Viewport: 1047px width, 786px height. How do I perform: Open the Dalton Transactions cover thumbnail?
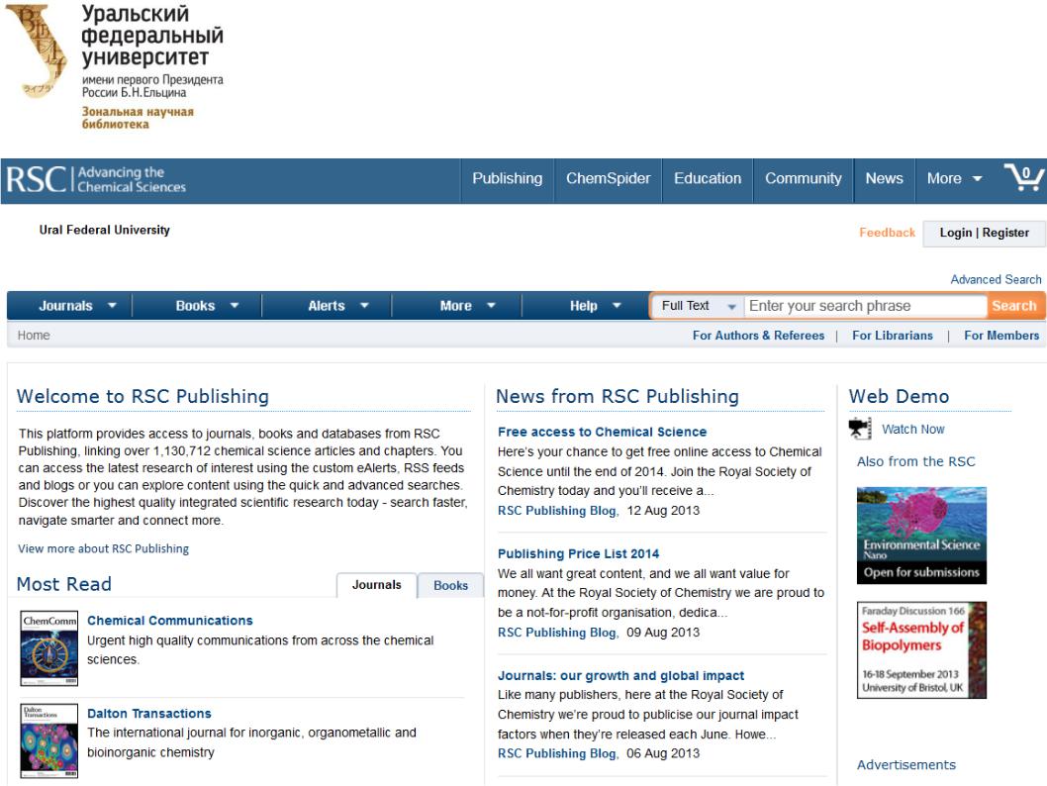coord(48,740)
